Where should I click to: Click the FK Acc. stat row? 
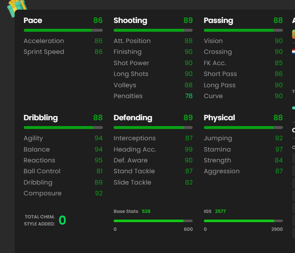(x=243, y=63)
